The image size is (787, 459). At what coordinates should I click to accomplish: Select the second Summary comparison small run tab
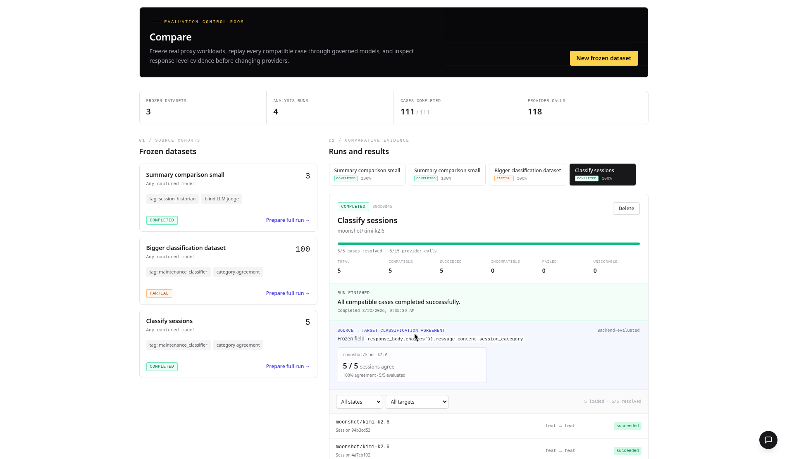(447, 174)
